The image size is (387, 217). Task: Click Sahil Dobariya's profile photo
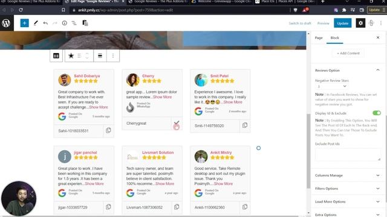65,80
